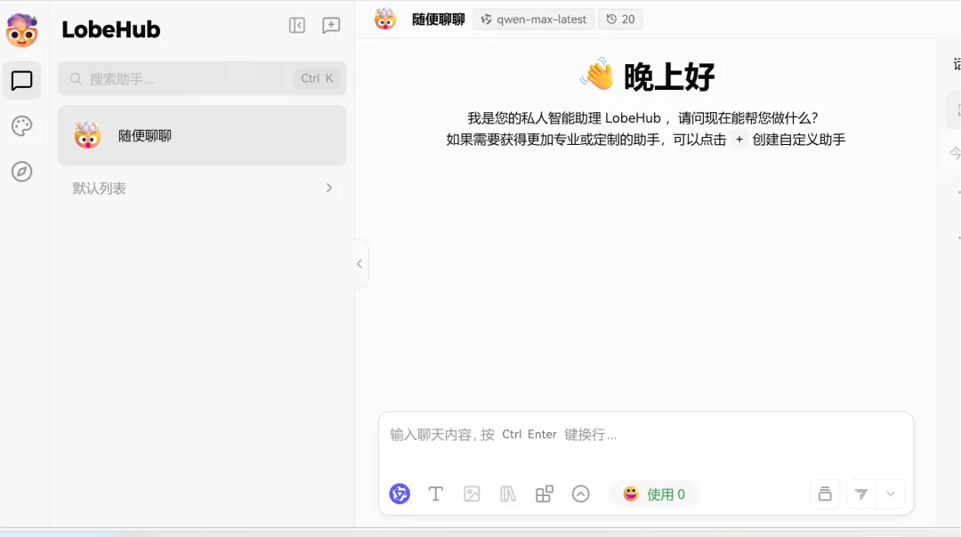Screen dimensions: 961x537
Task: Open the chat section in sidebar
Action: [x=21, y=80]
